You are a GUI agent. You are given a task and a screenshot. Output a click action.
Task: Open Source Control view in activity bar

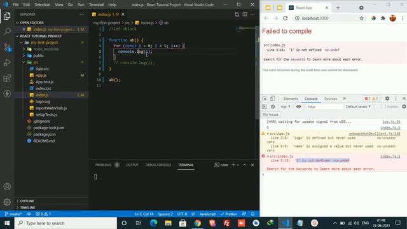[x=7, y=47]
